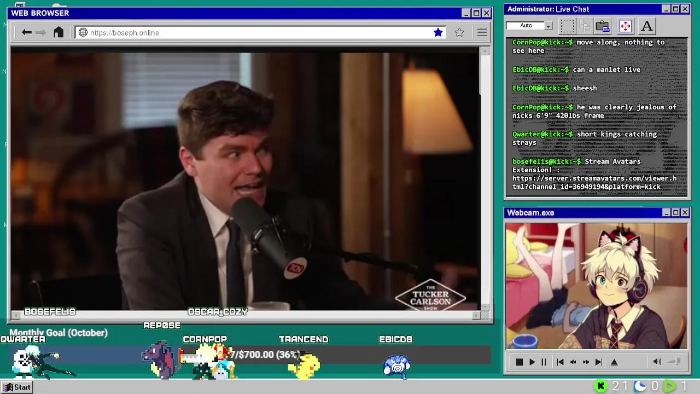Skip to next track in Webcam.exe
The image size is (700, 394).
[x=599, y=362]
